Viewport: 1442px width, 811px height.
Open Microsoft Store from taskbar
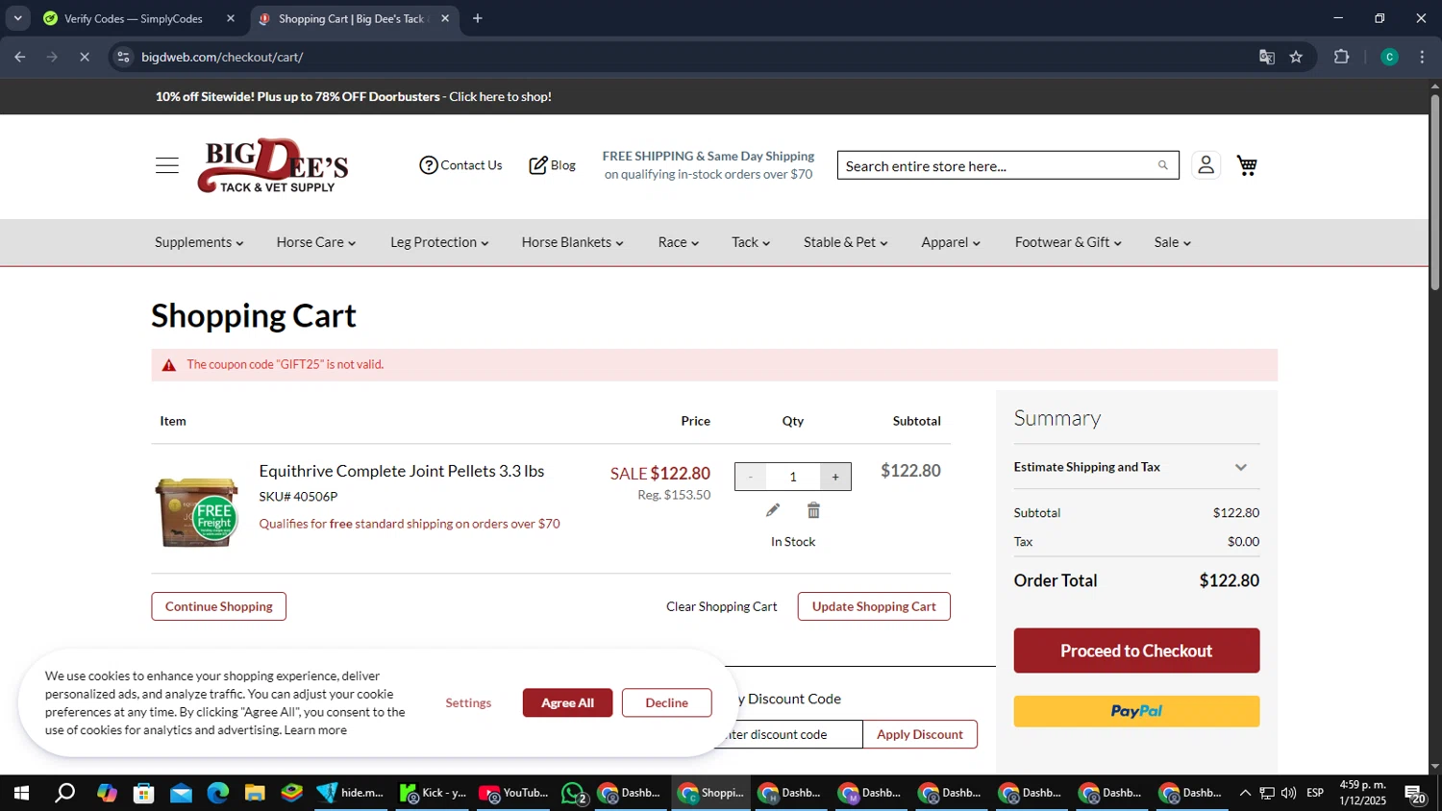coord(144,793)
